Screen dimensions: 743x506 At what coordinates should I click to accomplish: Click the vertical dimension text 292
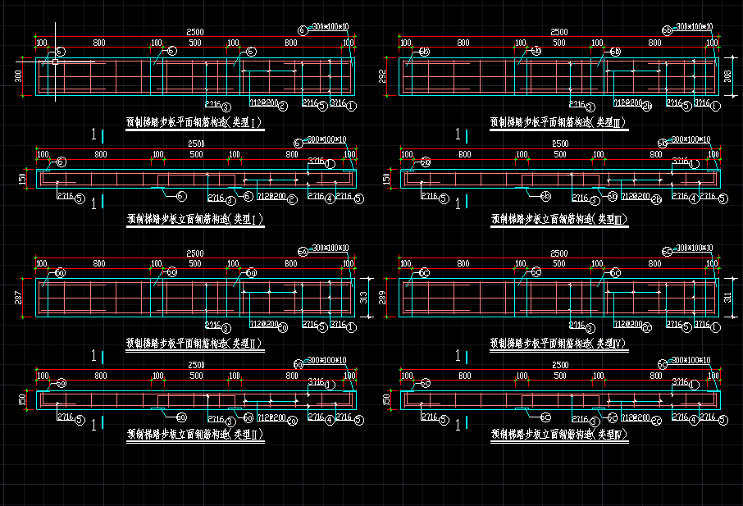382,76
